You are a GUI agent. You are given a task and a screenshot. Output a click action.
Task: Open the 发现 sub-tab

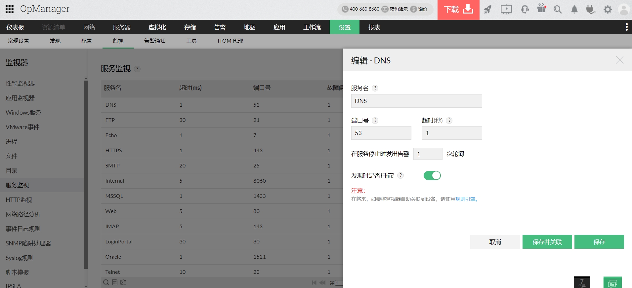[x=55, y=41]
